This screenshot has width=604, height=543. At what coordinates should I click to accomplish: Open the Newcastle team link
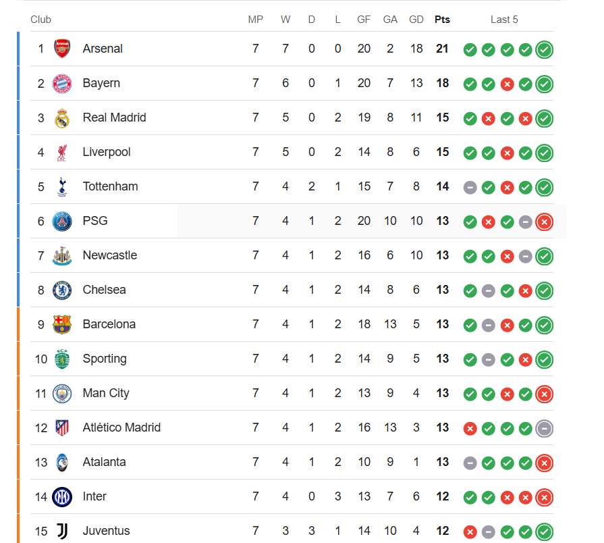[x=109, y=255]
